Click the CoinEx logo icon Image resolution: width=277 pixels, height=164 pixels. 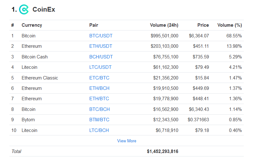(x=24, y=9)
